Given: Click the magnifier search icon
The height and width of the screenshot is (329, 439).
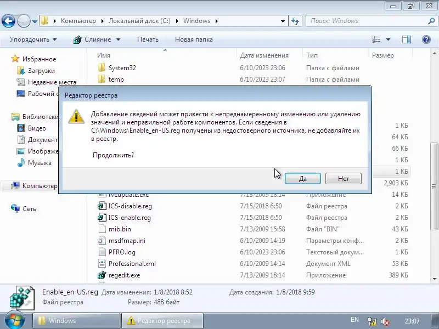Looking at the screenshot, I should (x=431, y=21).
